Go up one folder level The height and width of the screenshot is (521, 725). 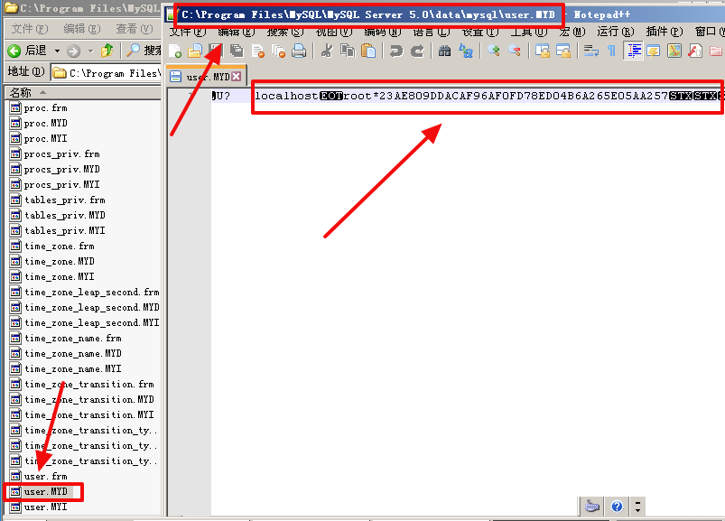point(107,50)
